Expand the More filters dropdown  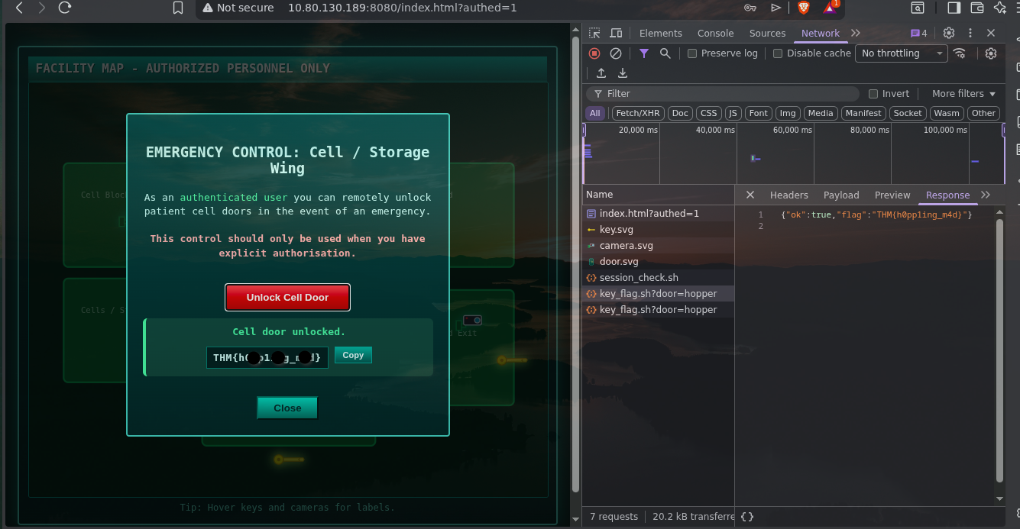[963, 94]
